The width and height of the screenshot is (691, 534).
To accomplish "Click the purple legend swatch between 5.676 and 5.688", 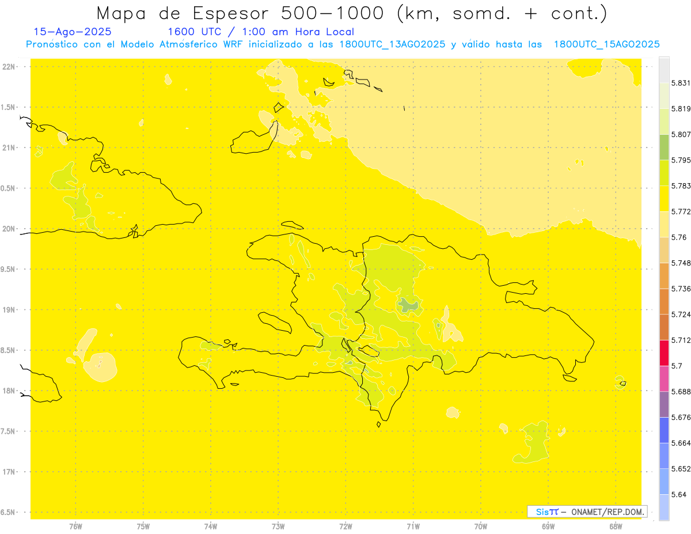I will [664, 404].
